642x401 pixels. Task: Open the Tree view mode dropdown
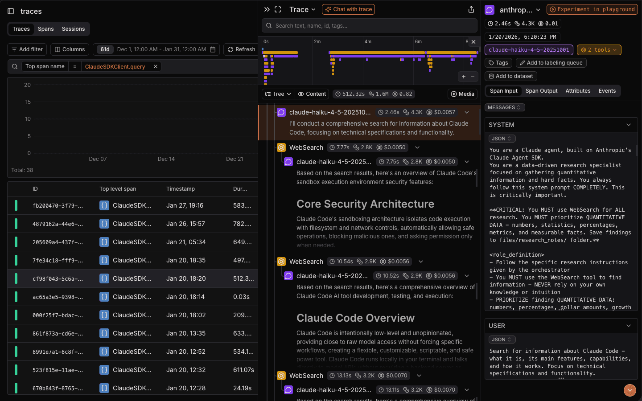278,94
